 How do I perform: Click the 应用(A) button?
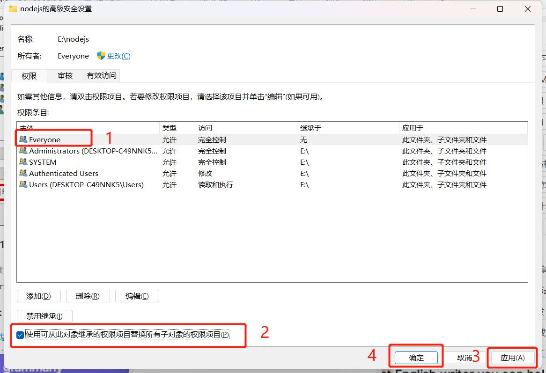click(x=512, y=358)
